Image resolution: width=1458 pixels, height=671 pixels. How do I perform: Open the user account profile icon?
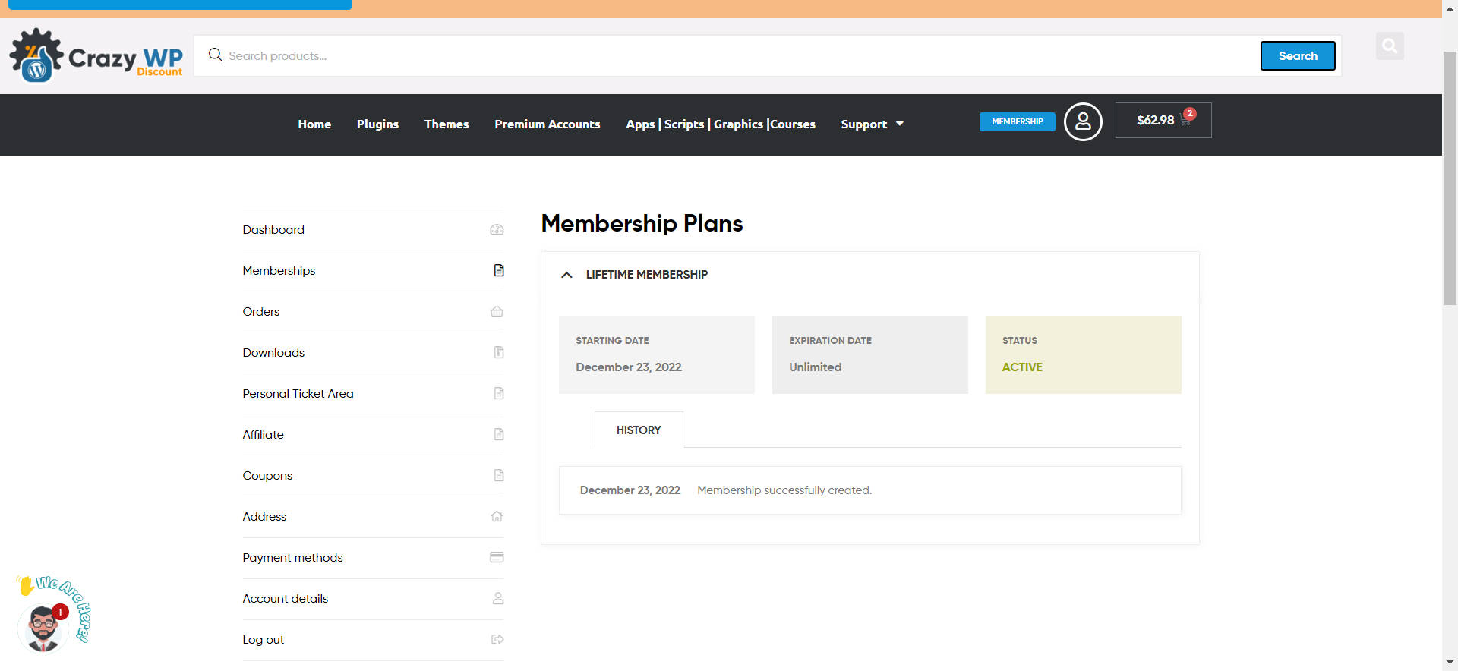[x=1082, y=121]
